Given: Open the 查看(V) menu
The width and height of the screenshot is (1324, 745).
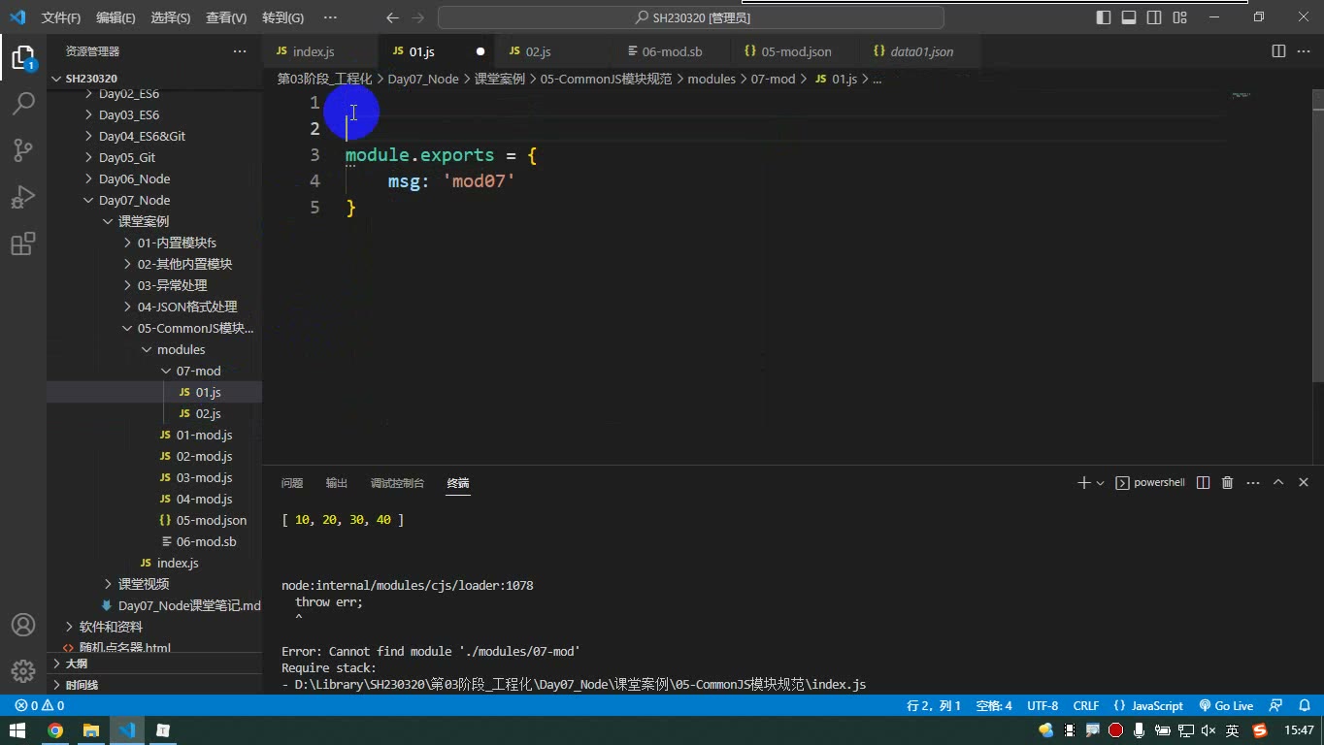Looking at the screenshot, I should (226, 17).
